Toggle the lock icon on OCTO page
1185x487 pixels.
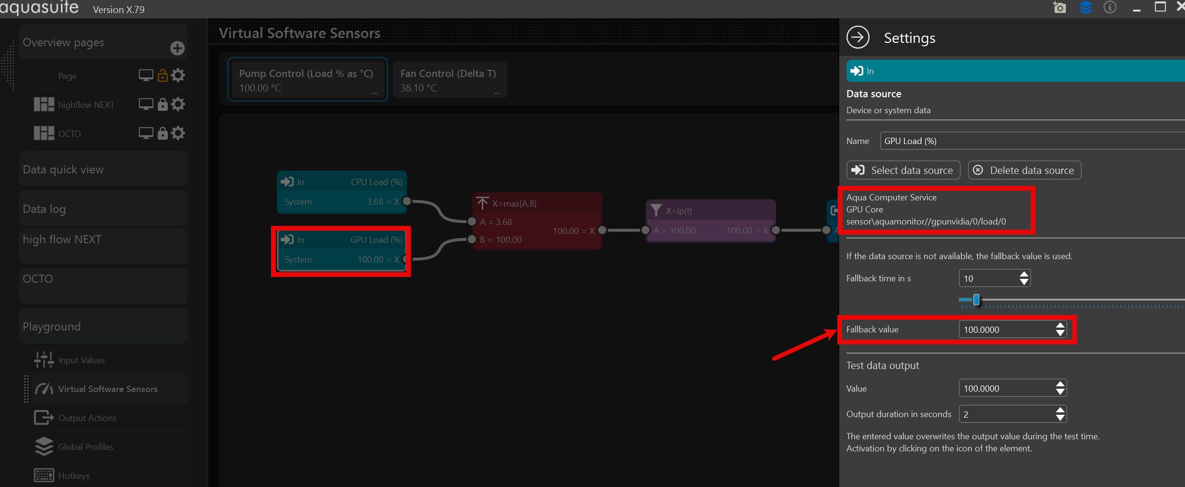click(163, 133)
